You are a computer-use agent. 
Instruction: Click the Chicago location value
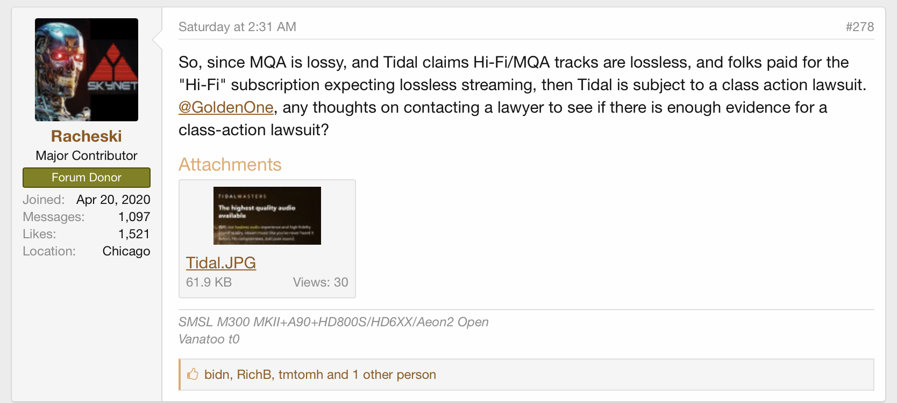pyautogui.click(x=126, y=251)
